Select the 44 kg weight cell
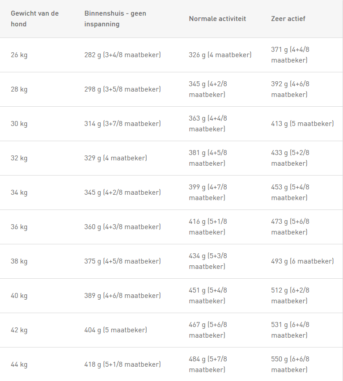Image resolution: width=343 pixels, height=381 pixels. coord(19,364)
